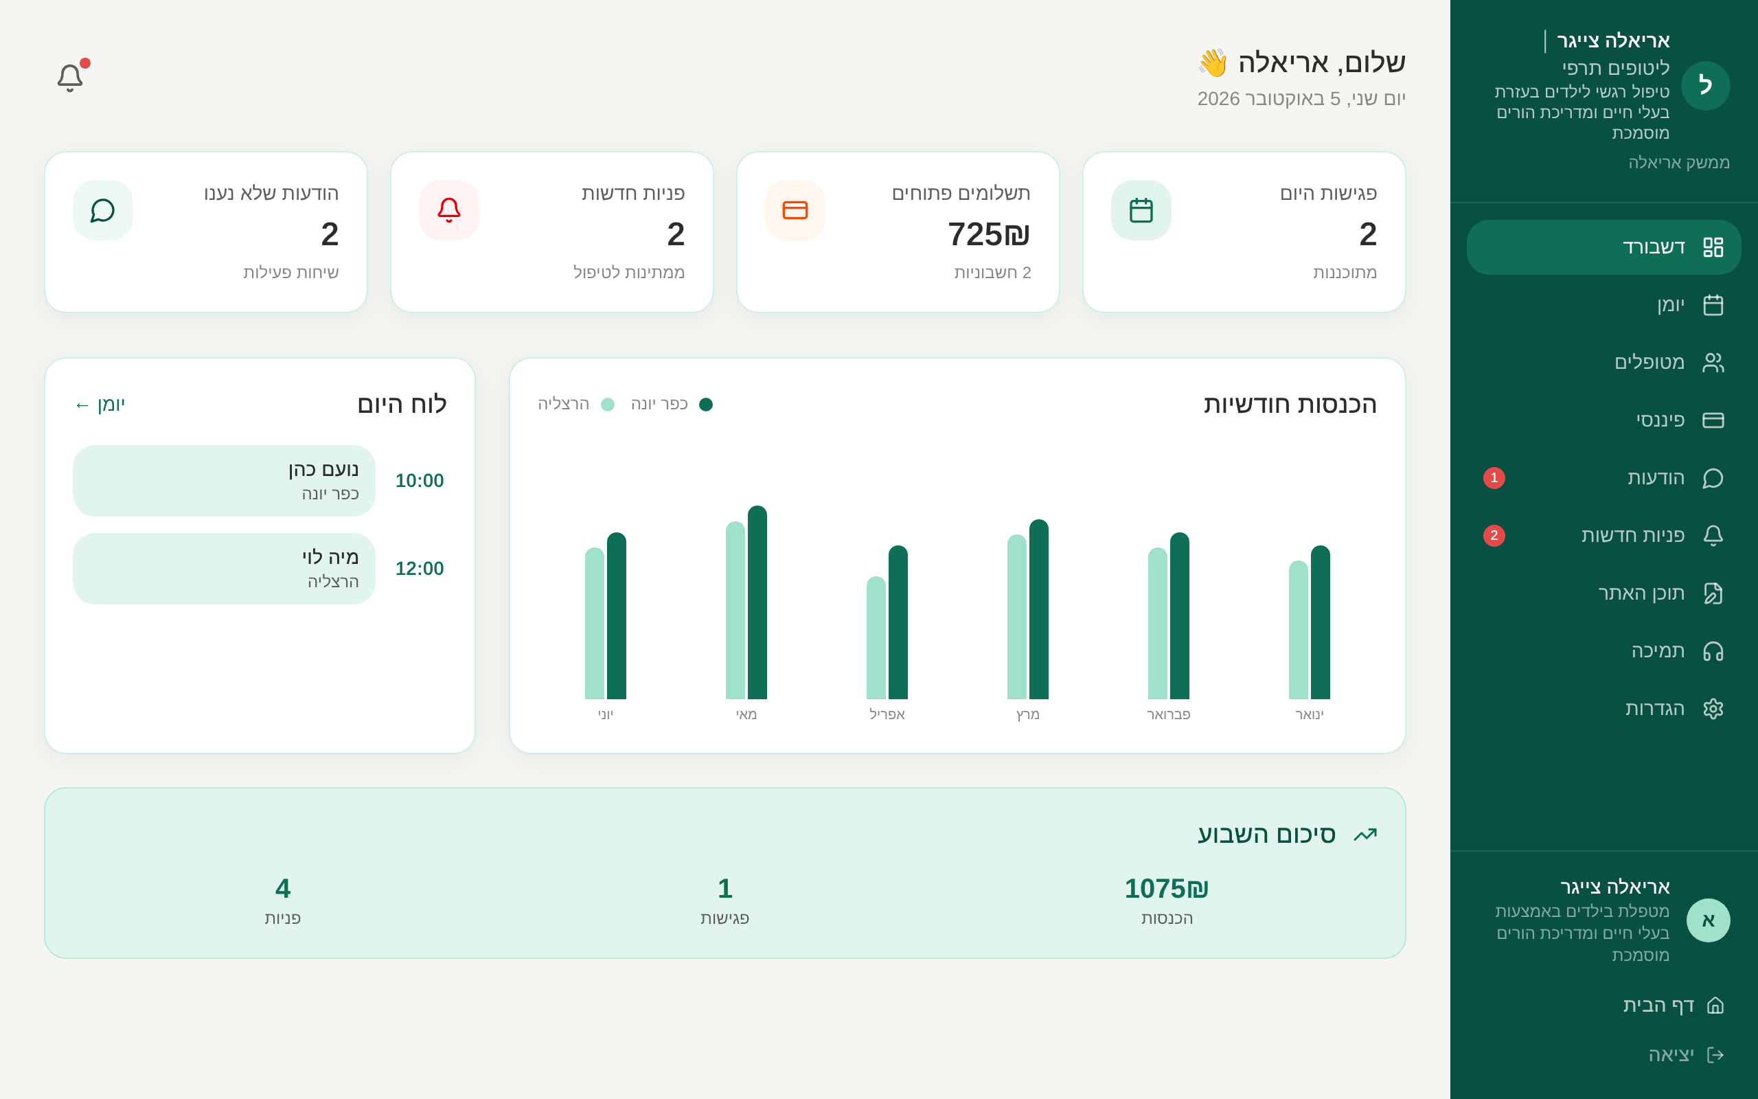Open the 12:00 appointment with מיה לוי

point(224,569)
